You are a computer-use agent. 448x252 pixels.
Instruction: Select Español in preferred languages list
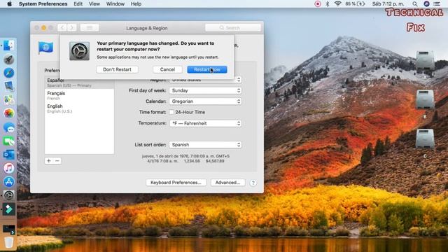coord(79,83)
